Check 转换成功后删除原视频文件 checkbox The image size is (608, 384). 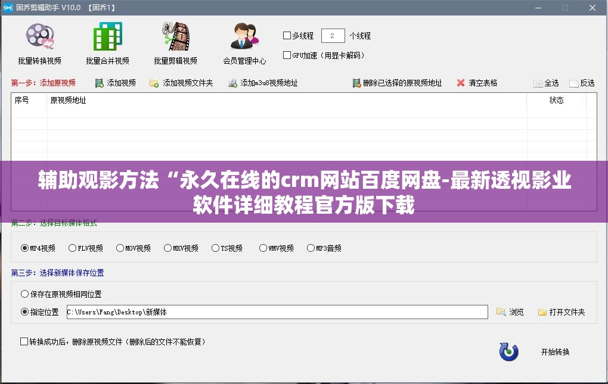click(24, 341)
